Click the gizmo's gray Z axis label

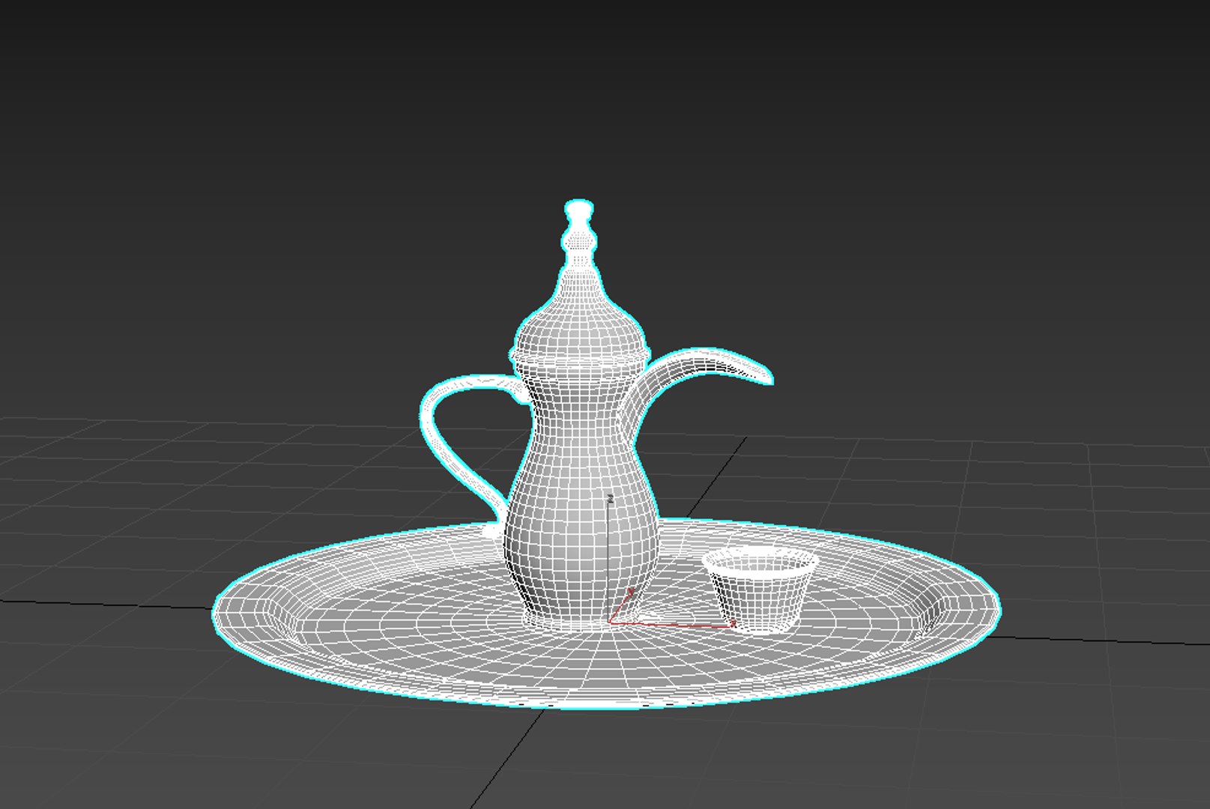[x=611, y=498]
